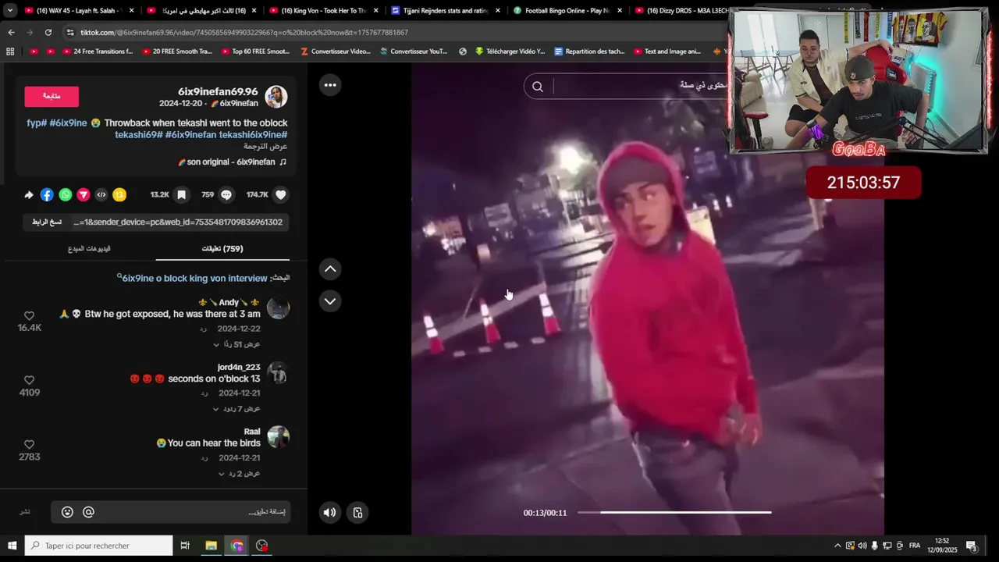999x562 pixels.
Task: Open '24 Free Transitions' bookmark
Action: [98, 52]
